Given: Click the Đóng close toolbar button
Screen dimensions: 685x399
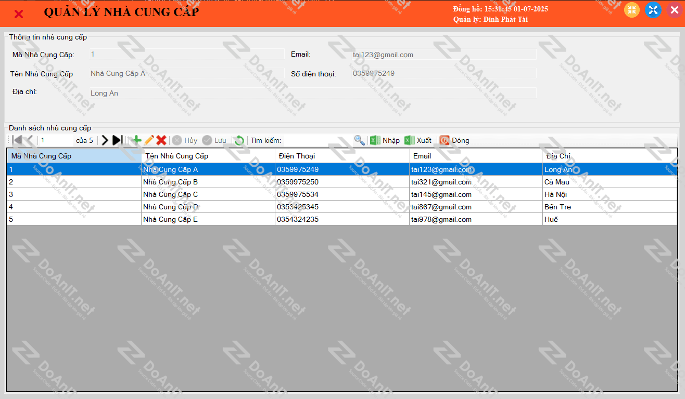Looking at the screenshot, I should (x=454, y=140).
